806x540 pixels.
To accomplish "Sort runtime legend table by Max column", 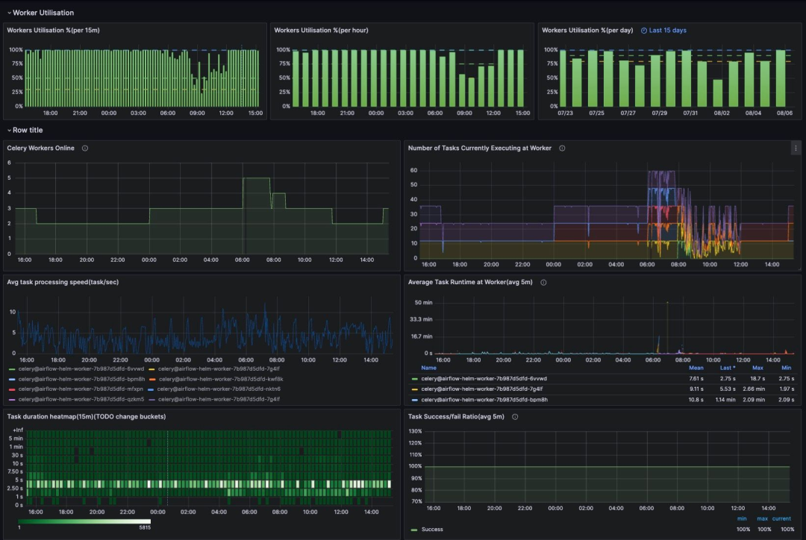I will point(757,368).
